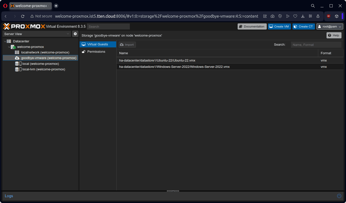Click the player arrow icon in address bar
Image resolution: width=346 pixels, height=203 pixels.
pos(288,16)
